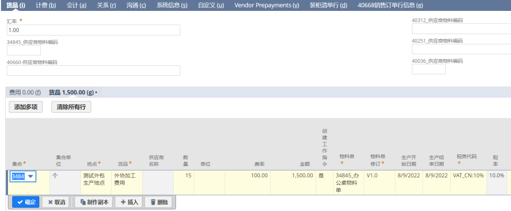The image size is (511, 211).
Task: Click the 金额 column header
Action: [x=305, y=164]
